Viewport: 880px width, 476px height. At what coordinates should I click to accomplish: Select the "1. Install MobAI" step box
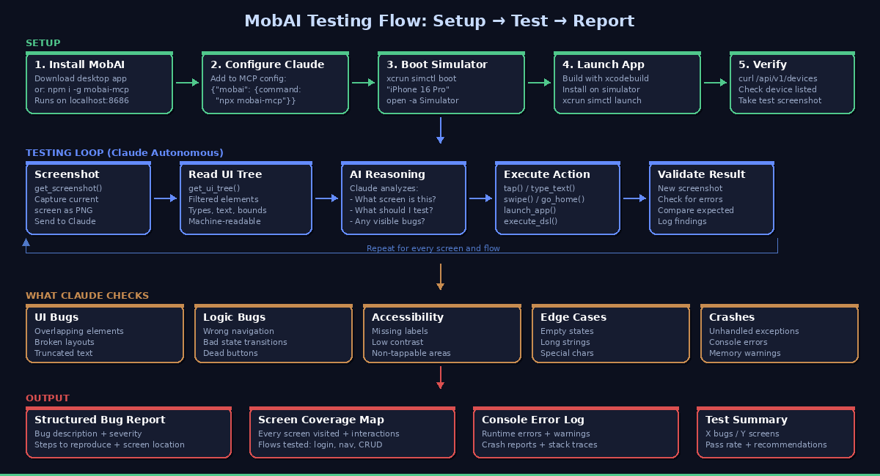[99, 83]
